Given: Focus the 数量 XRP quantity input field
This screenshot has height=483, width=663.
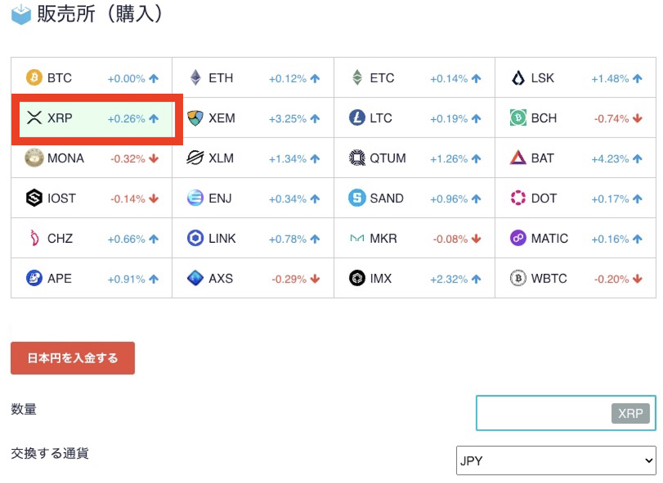Looking at the screenshot, I should pos(566,413).
